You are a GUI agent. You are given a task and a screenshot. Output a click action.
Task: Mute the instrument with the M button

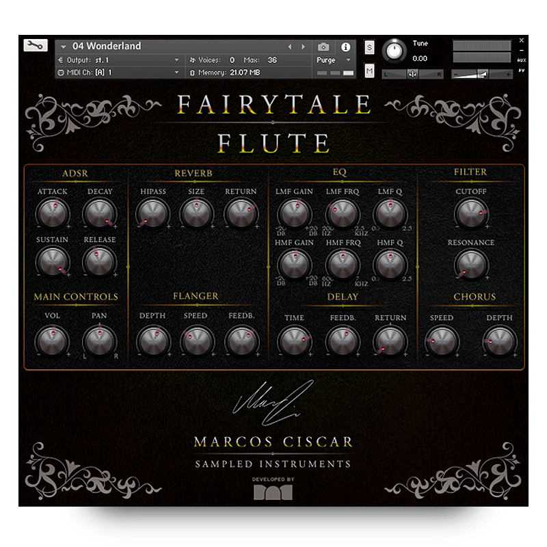tap(369, 70)
